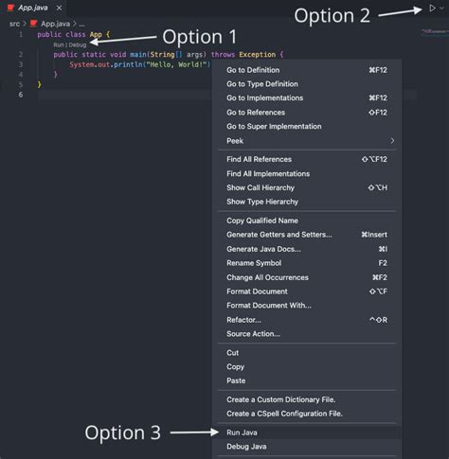The height and width of the screenshot is (459, 449).
Task: Select Debug Java from the context menu
Action: coord(307,447)
